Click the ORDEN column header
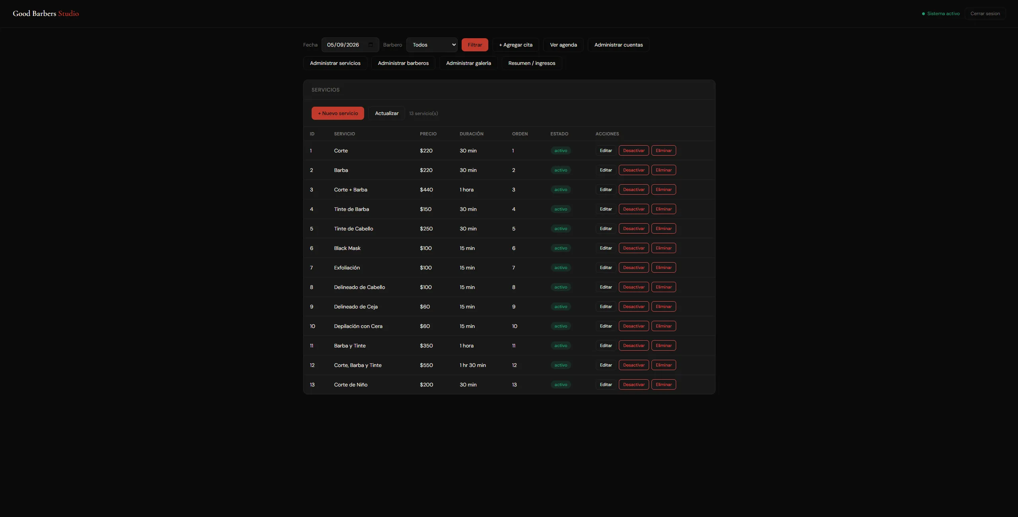The height and width of the screenshot is (517, 1018). pos(520,134)
